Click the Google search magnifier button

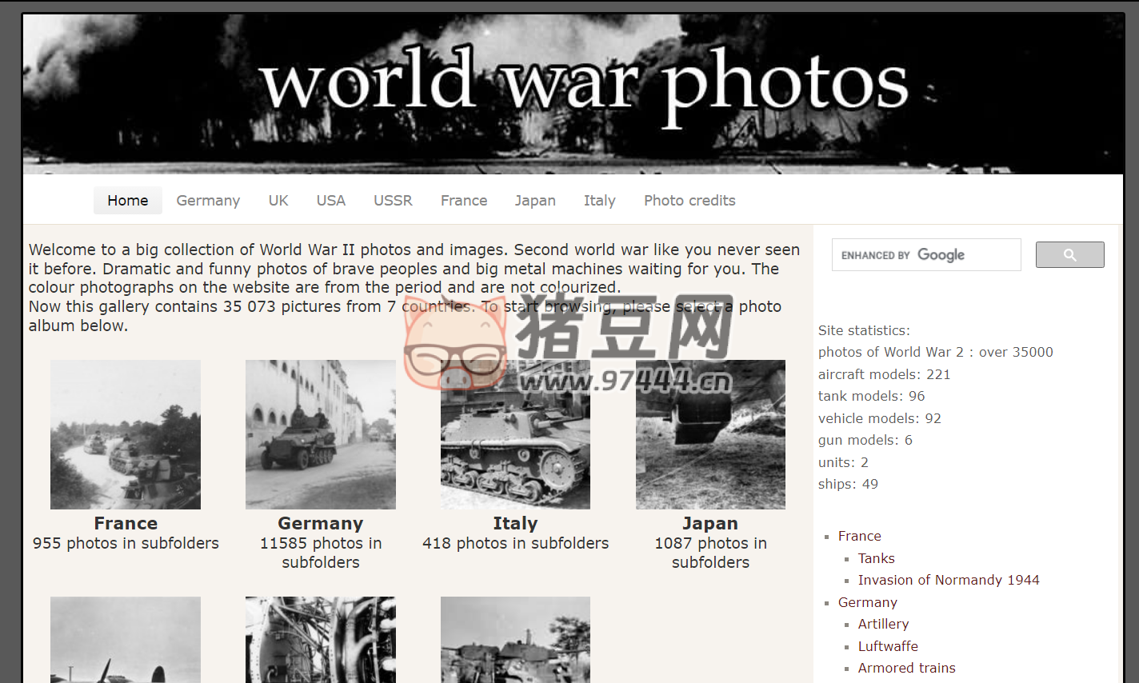coord(1069,254)
